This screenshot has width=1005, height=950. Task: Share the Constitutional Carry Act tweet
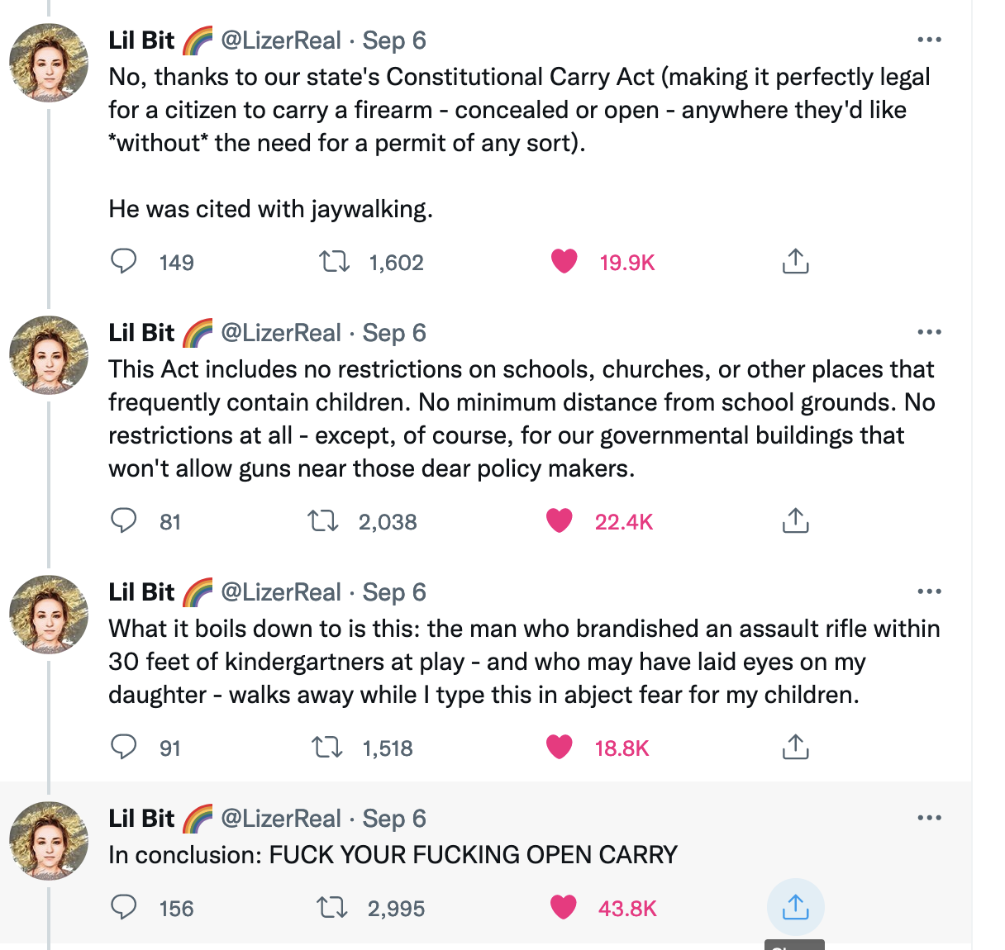point(795,262)
